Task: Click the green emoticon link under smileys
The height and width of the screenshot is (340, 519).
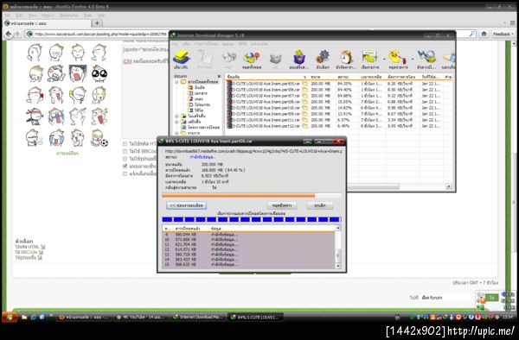Action: coord(67,153)
